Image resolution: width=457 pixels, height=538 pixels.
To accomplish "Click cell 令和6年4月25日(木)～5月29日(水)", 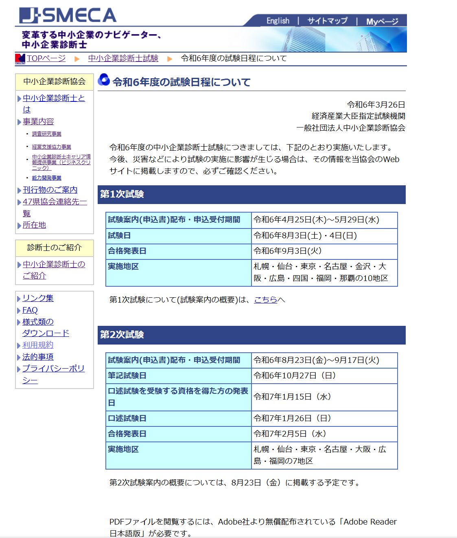I will click(324, 220).
